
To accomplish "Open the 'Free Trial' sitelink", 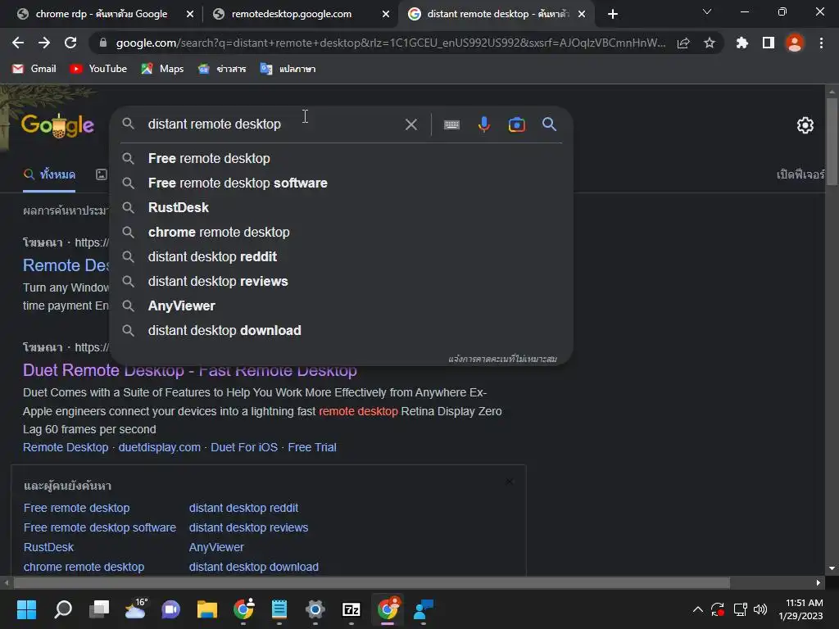I will [312, 447].
